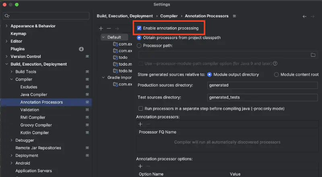Select Obtain processors from project classpath
The width and height of the screenshot is (322, 177).
tap(139, 37)
